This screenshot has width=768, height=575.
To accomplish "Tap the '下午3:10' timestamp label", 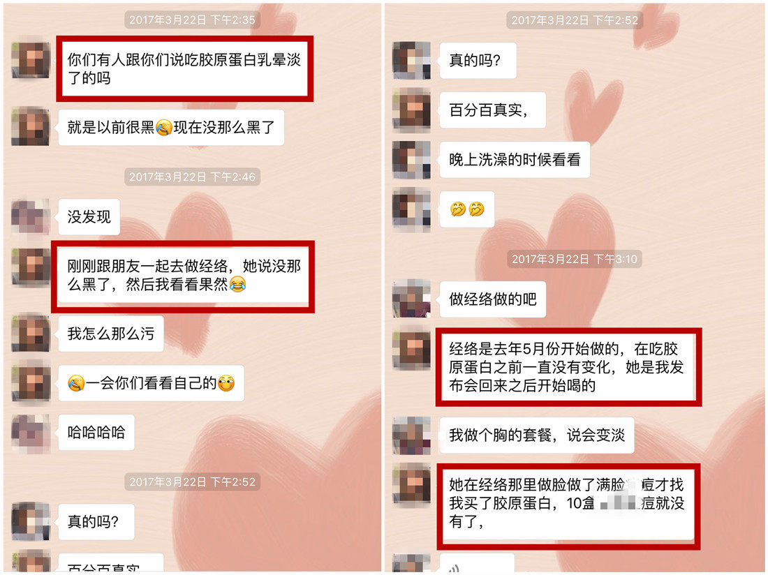I will [x=574, y=259].
